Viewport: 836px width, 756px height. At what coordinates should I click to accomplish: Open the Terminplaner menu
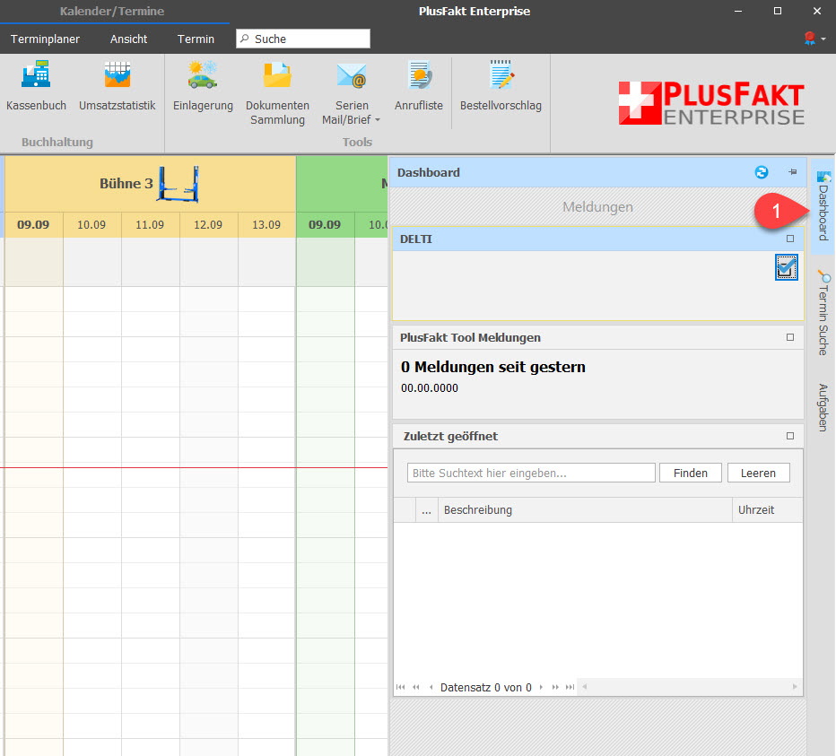pos(46,39)
